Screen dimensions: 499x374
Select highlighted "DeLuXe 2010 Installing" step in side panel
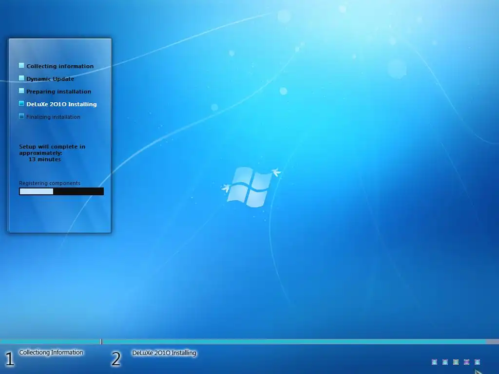pos(61,104)
